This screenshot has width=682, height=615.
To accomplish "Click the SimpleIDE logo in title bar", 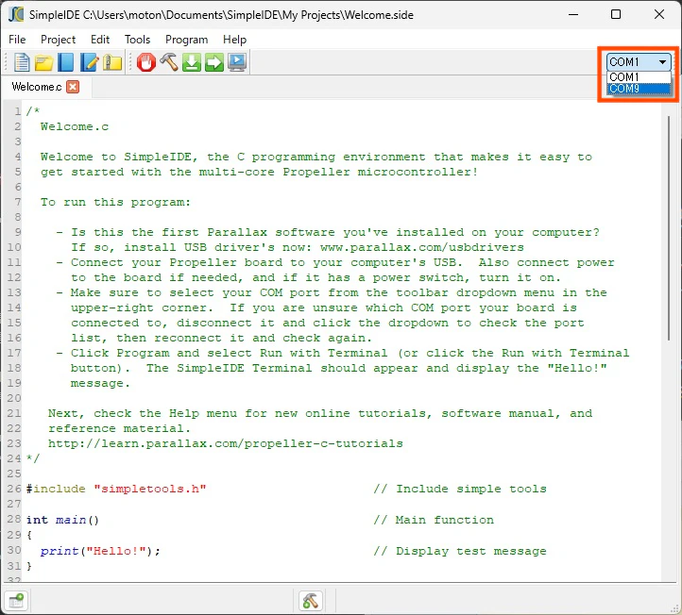I will [16, 14].
